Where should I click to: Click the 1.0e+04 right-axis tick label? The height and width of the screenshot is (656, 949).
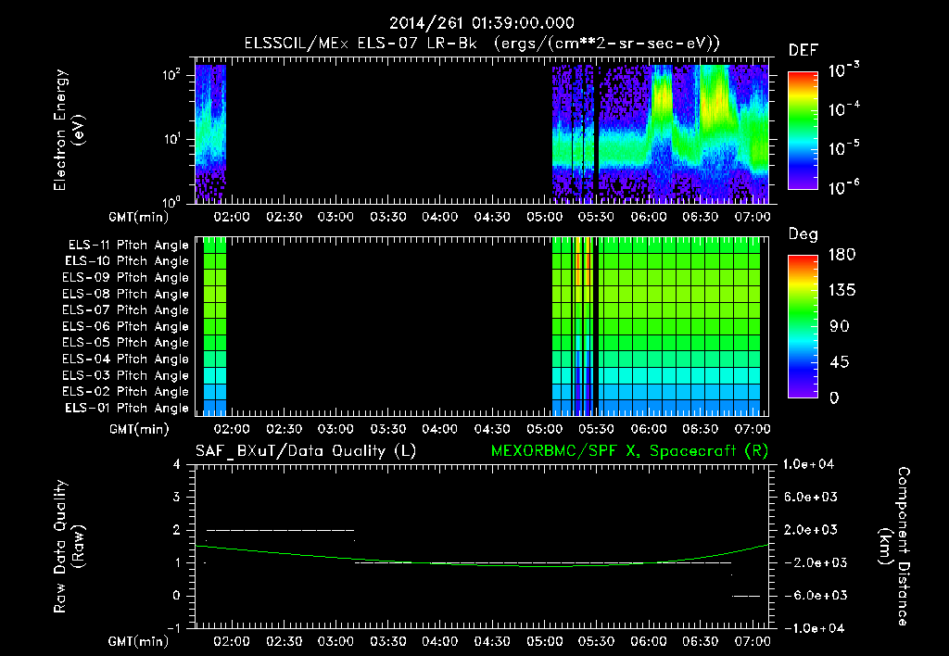(x=808, y=464)
